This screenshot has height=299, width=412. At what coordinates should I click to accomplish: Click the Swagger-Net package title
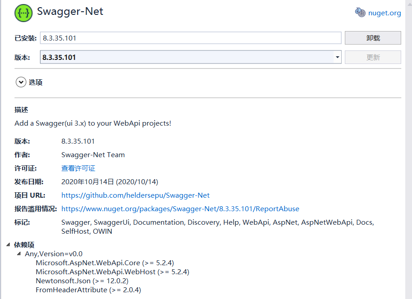click(x=70, y=12)
